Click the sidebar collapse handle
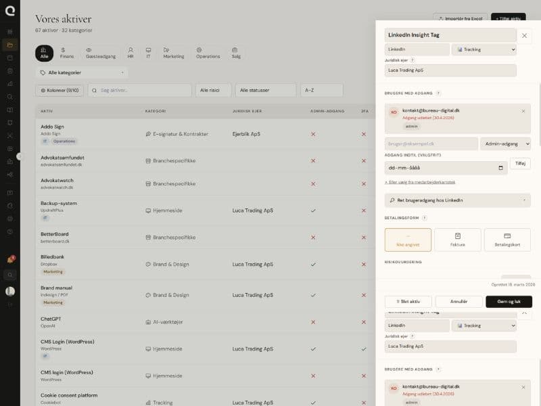541x406 pixels. [x=20, y=156]
